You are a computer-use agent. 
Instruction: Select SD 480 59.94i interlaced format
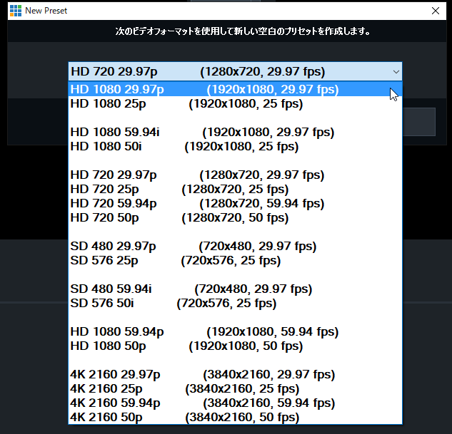[x=235, y=289]
